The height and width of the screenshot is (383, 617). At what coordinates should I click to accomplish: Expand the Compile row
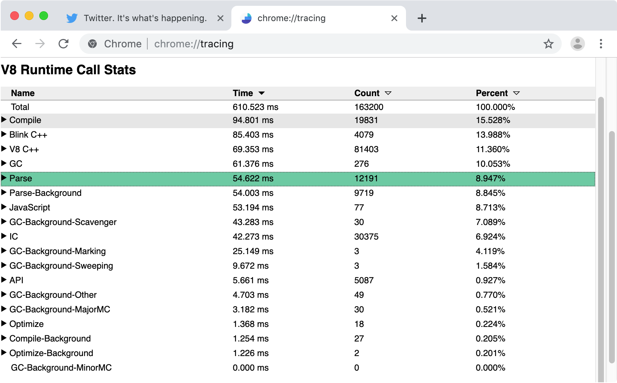click(4, 119)
